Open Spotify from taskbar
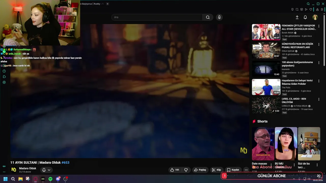Image resolution: width=326 pixels, height=183 pixels. click(50, 179)
